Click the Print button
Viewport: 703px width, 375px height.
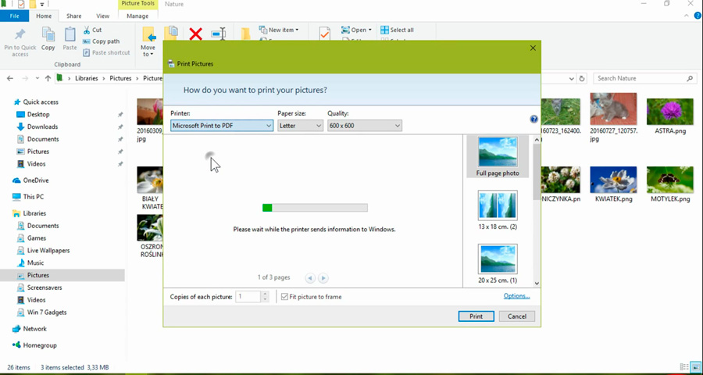(x=476, y=316)
